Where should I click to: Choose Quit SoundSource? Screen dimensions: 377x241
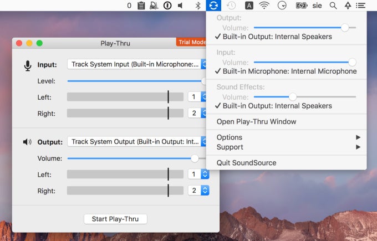(287, 163)
